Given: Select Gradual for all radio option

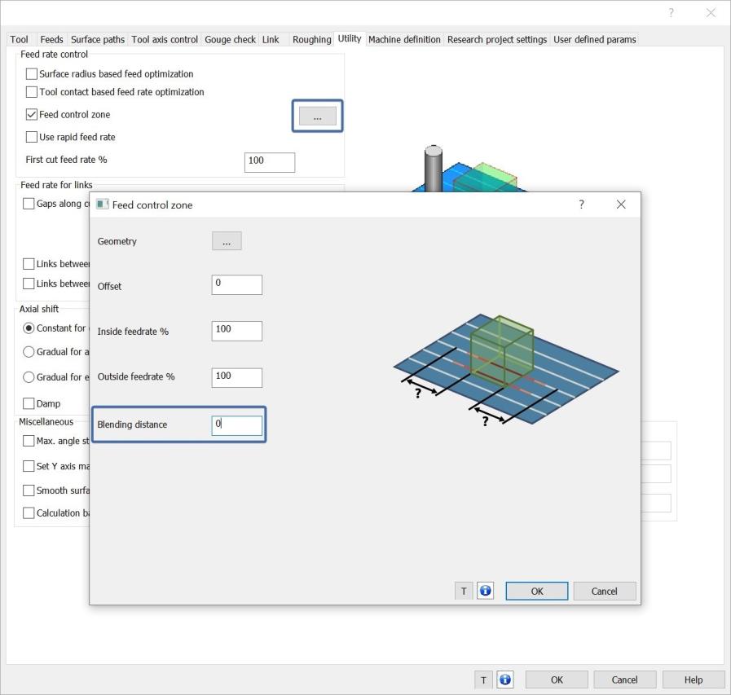Looking at the screenshot, I should tap(29, 351).
